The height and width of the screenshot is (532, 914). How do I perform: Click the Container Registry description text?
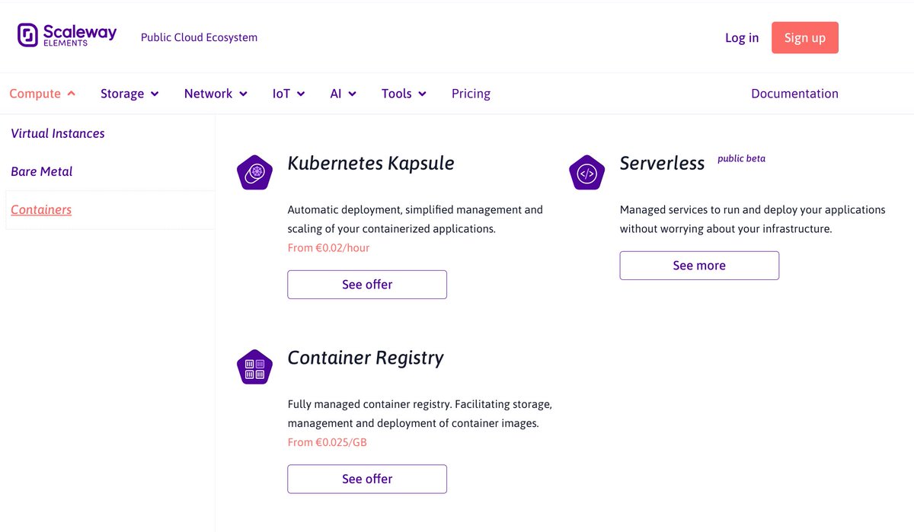(x=420, y=413)
